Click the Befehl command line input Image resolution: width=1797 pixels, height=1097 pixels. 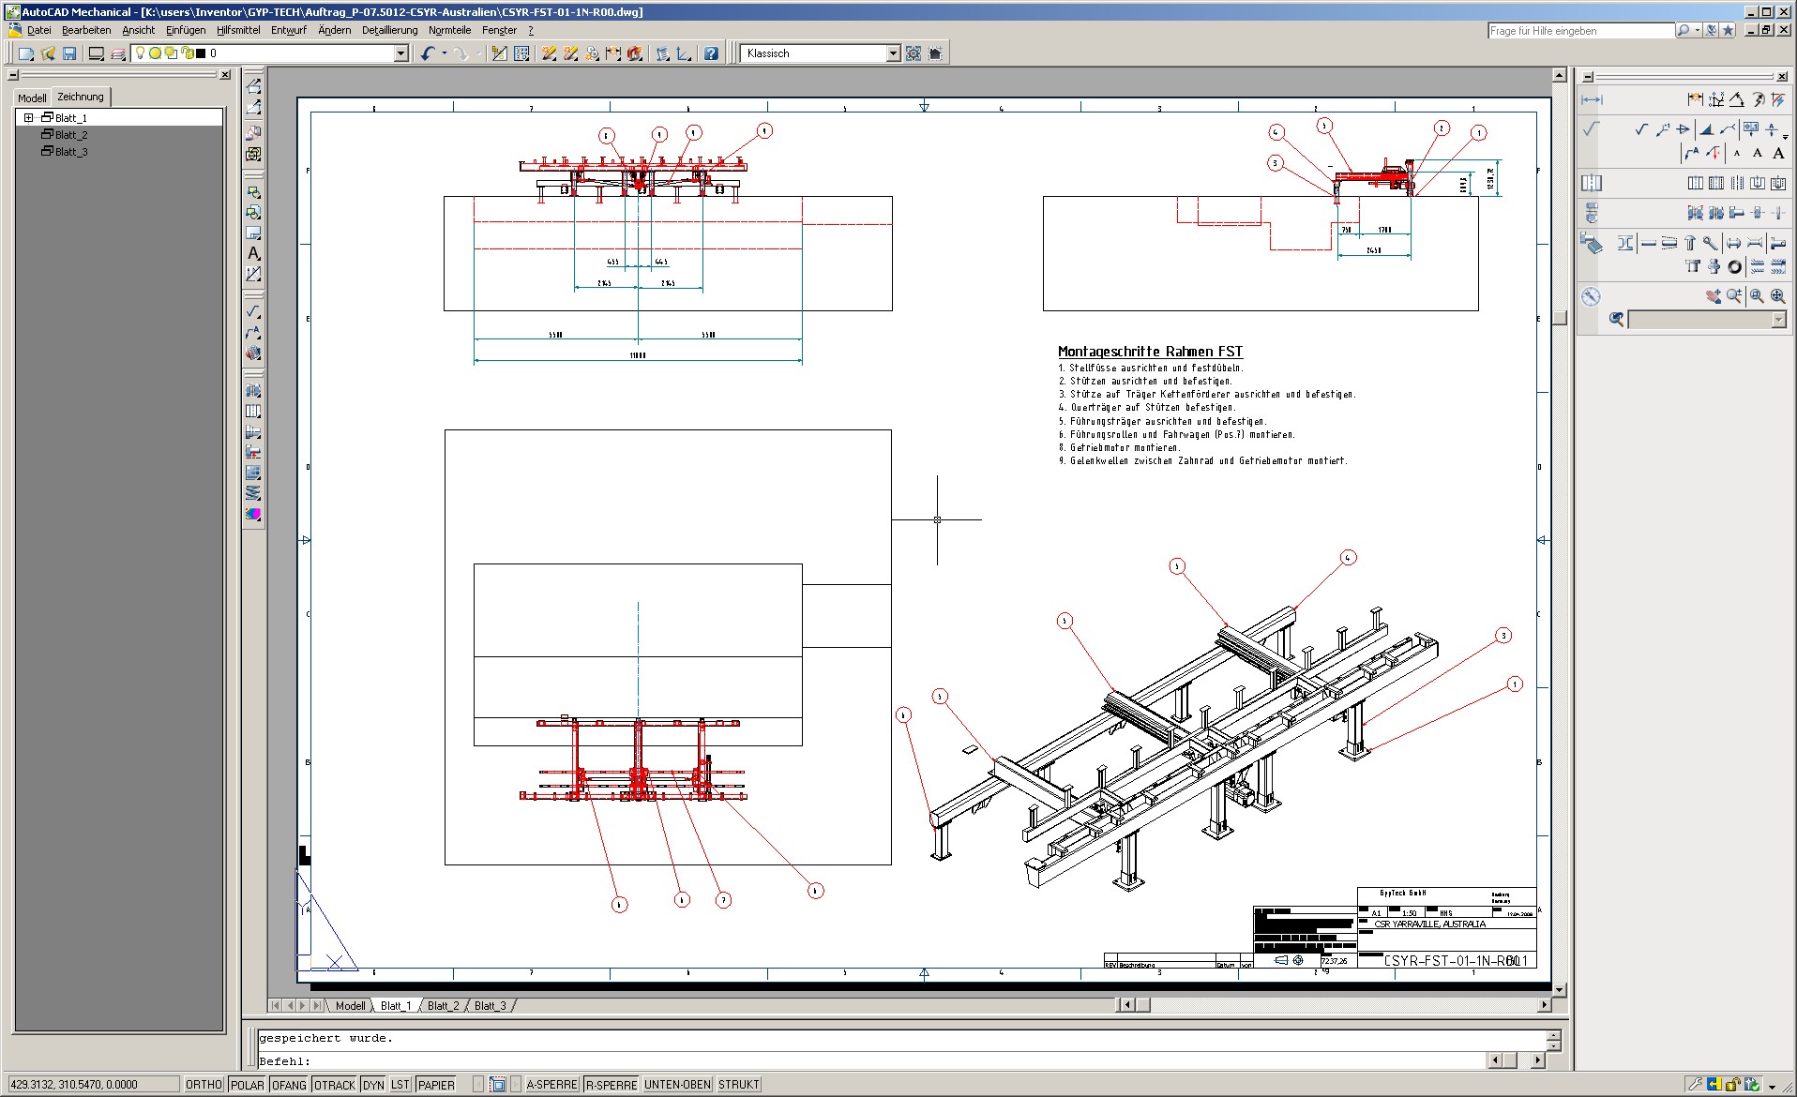pyautogui.click(x=872, y=1061)
